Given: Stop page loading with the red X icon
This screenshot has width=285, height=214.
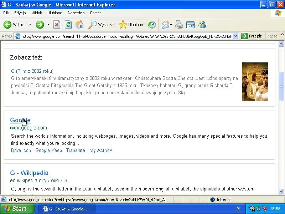Looking at the screenshot, I should [x=57, y=25].
